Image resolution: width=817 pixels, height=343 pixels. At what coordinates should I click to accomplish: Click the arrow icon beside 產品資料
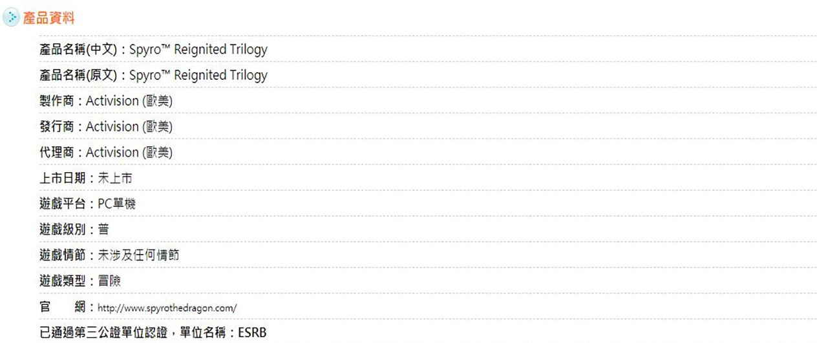point(11,19)
